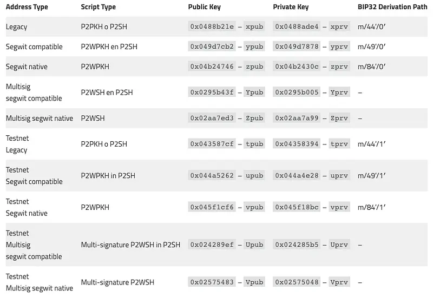Click the Address Type column header

[x=27, y=7]
